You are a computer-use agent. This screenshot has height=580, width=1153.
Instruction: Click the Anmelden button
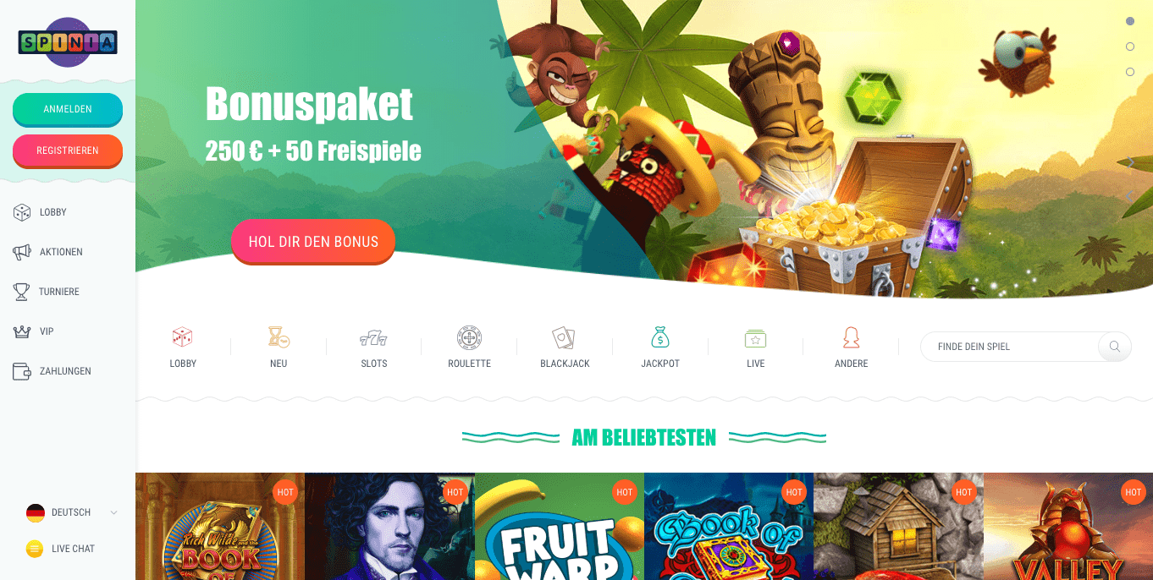point(68,109)
